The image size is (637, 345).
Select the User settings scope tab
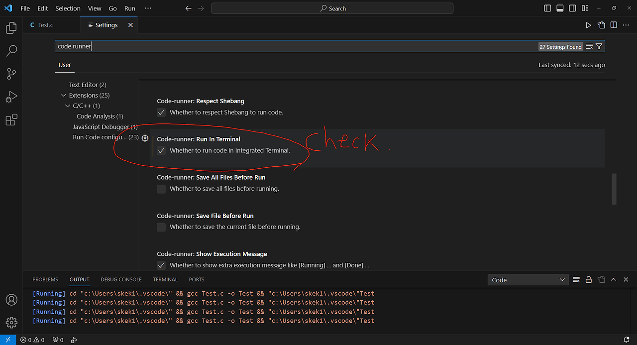(x=65, y=65)
